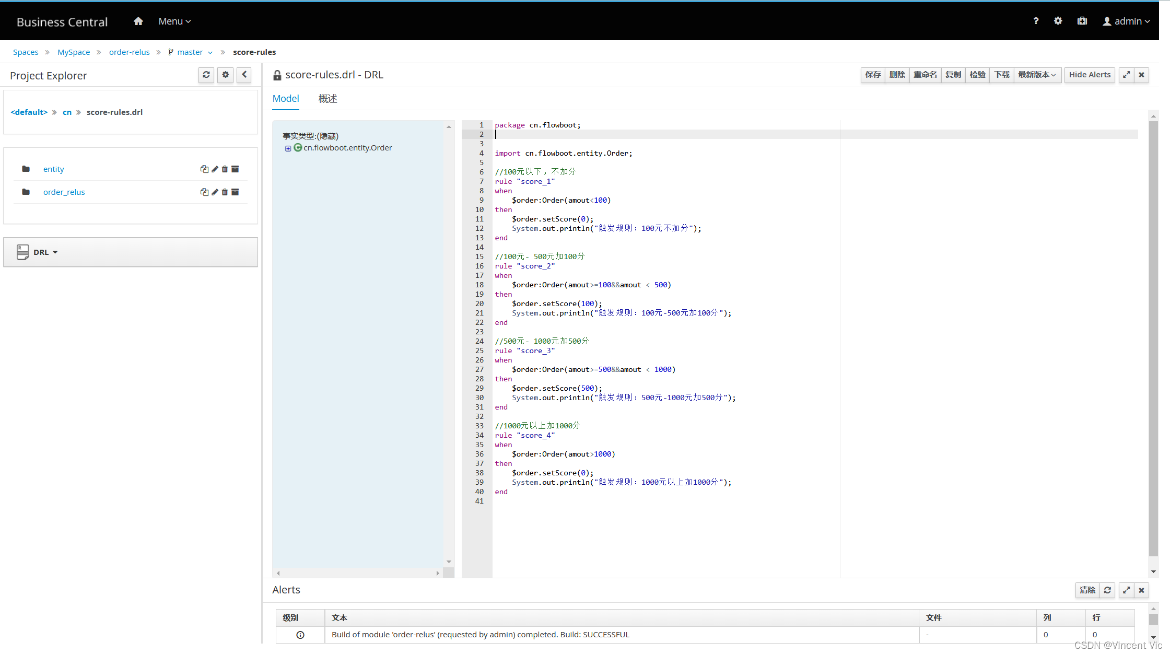Collapse the Project Explorer panel
The height and width of the screenshot is (654, 1170).
tap(244, 75)
